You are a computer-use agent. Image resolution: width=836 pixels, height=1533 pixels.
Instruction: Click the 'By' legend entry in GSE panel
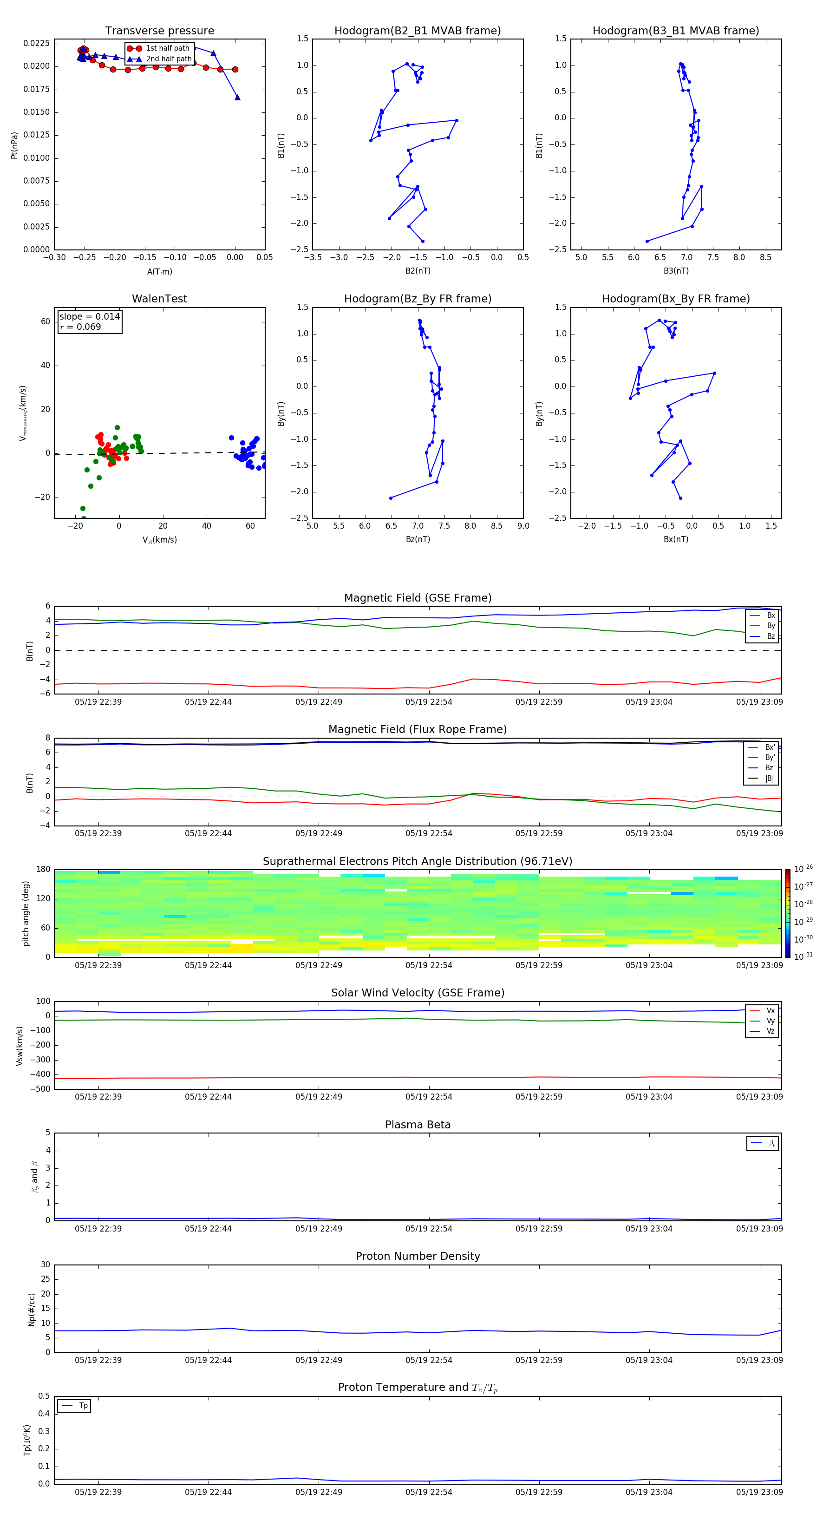tap(762, 625)
